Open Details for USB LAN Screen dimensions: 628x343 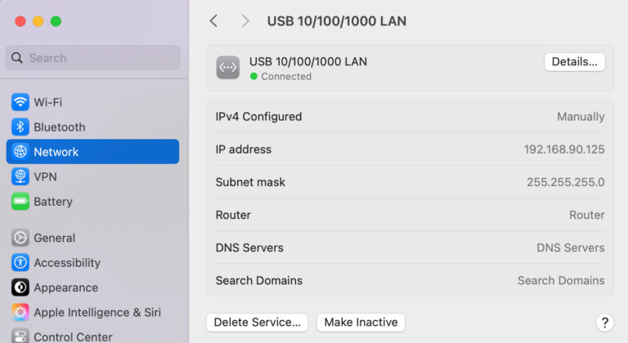(x=574, y=62)
